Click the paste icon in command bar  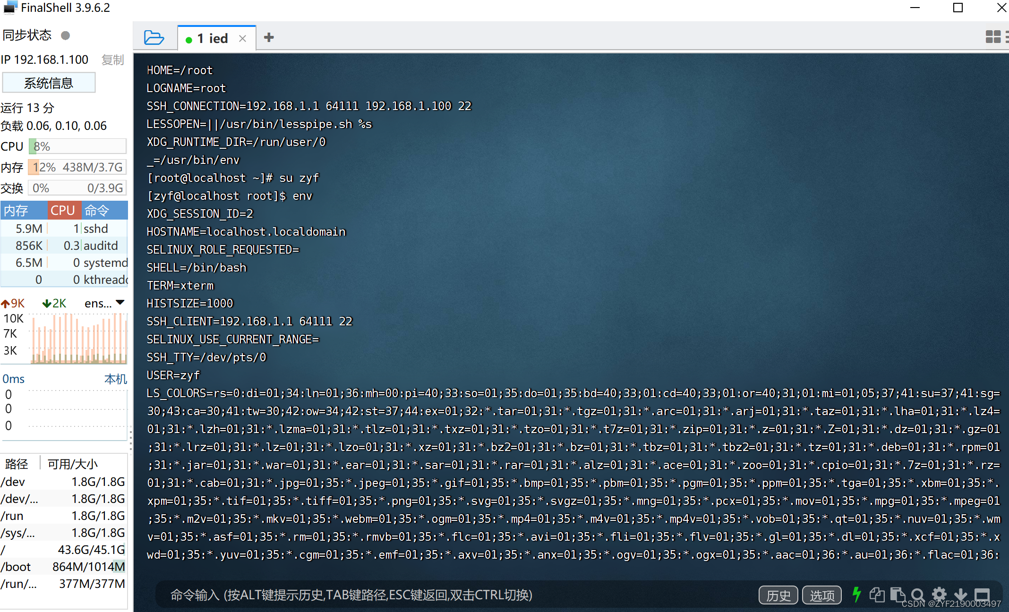pos(897,595)
